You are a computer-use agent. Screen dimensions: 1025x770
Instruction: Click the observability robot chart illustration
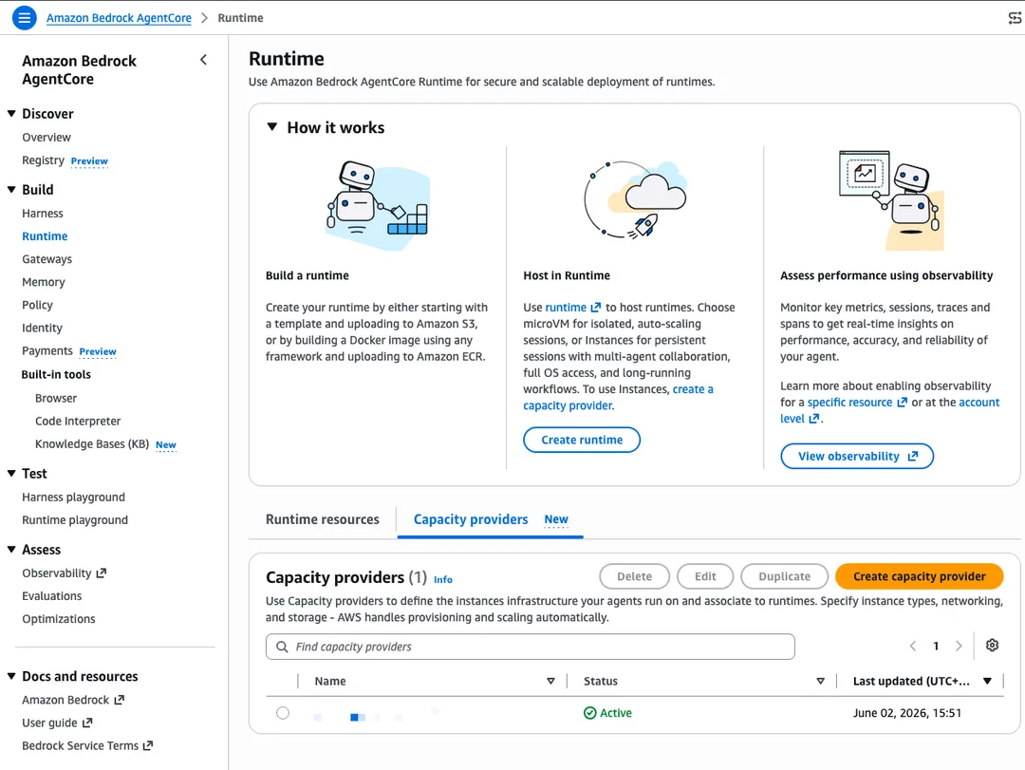click(x=891, y=200)
